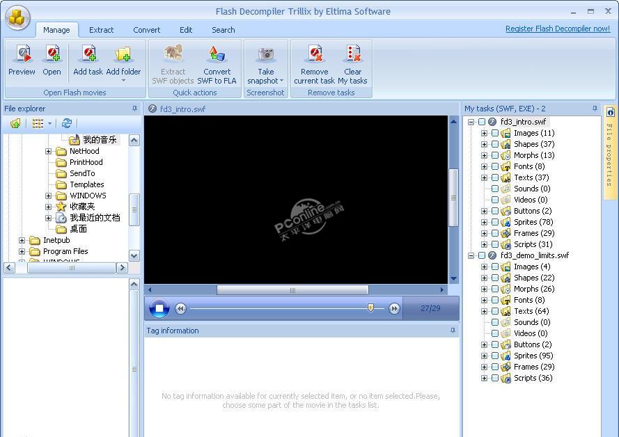
Task: Expand Fonts (8) under fd3_intro.swf
Action: point(484,166)
